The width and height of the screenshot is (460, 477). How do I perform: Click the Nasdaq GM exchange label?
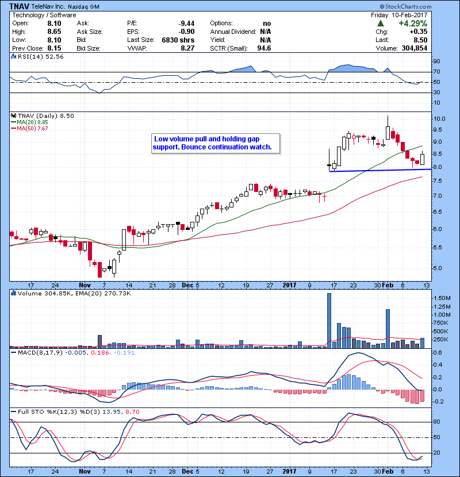tap(84, 7)
